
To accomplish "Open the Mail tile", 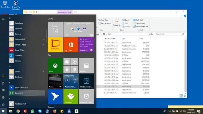I will (x=79, y=29).
